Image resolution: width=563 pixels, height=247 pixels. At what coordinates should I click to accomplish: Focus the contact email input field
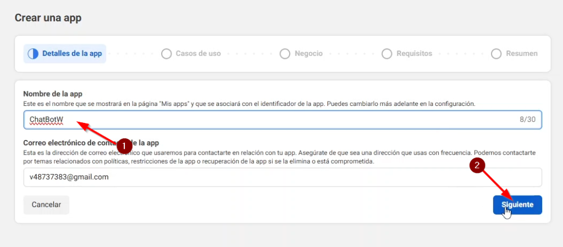click(x=283, y=177)
